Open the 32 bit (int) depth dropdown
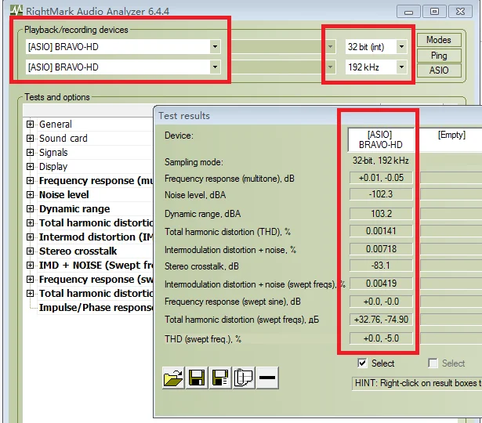This screenshot has width=482, height=423. click(401, 47)
